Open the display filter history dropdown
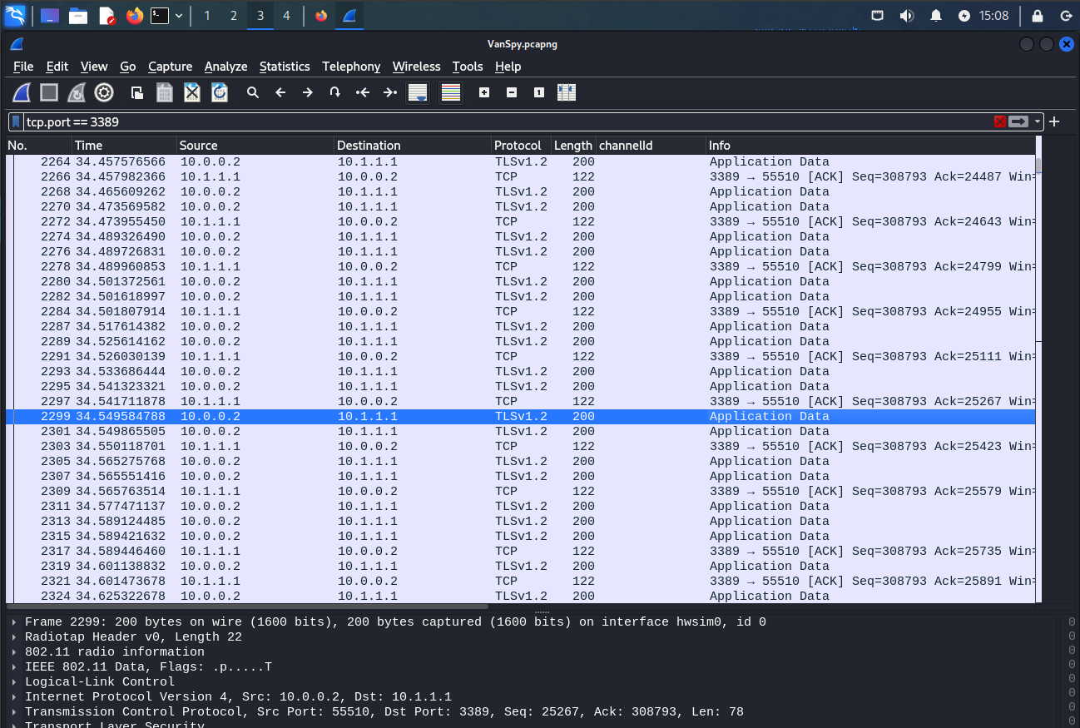Screen dimensions: 1080x728 (x=1037, y=121)
